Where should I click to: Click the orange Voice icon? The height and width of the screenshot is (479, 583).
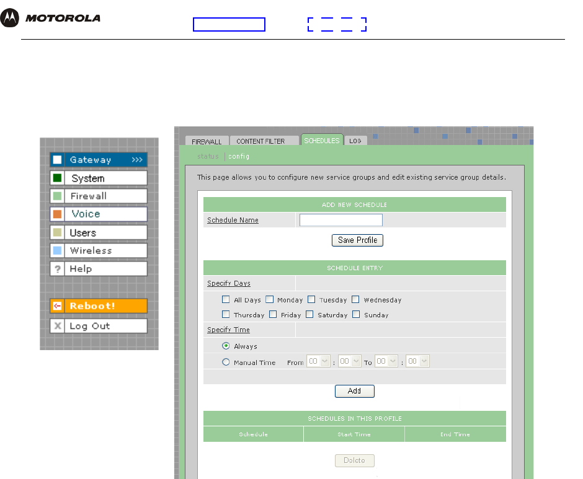pos(57,214)
